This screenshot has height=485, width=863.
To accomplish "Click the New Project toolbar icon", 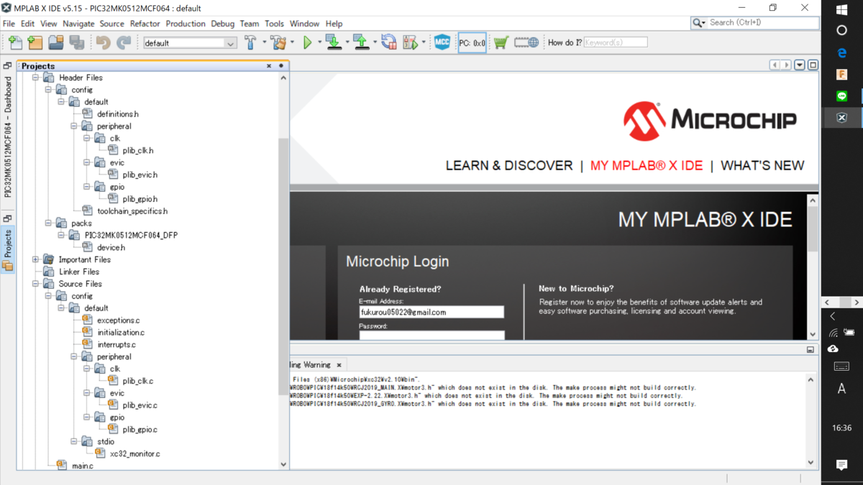I will (35, 43).
